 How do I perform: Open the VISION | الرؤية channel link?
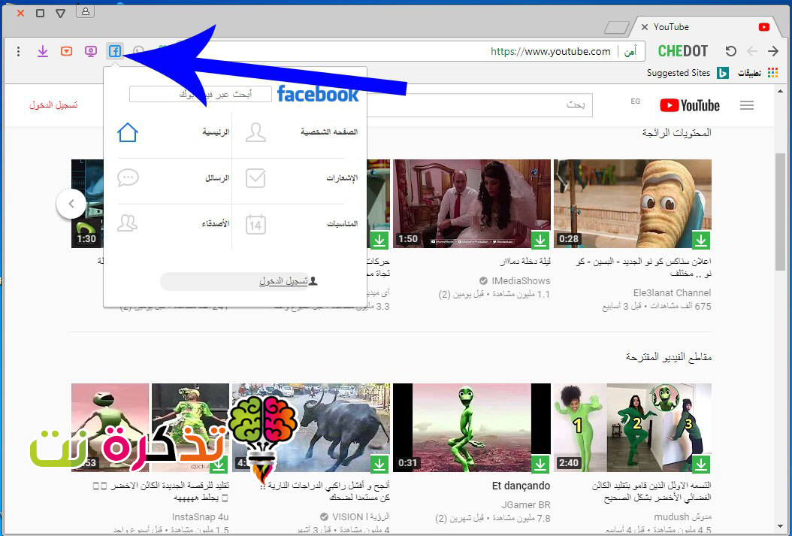point(361,516)
